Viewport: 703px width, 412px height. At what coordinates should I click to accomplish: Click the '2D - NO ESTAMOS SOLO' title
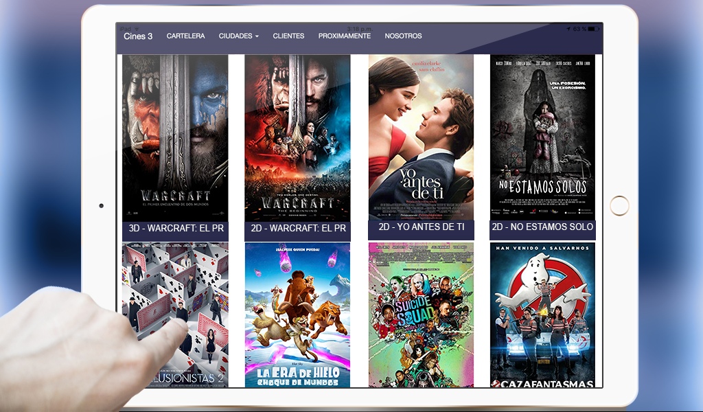pos(542,227)
